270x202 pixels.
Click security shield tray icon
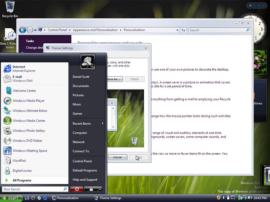(x=219, y=198)
